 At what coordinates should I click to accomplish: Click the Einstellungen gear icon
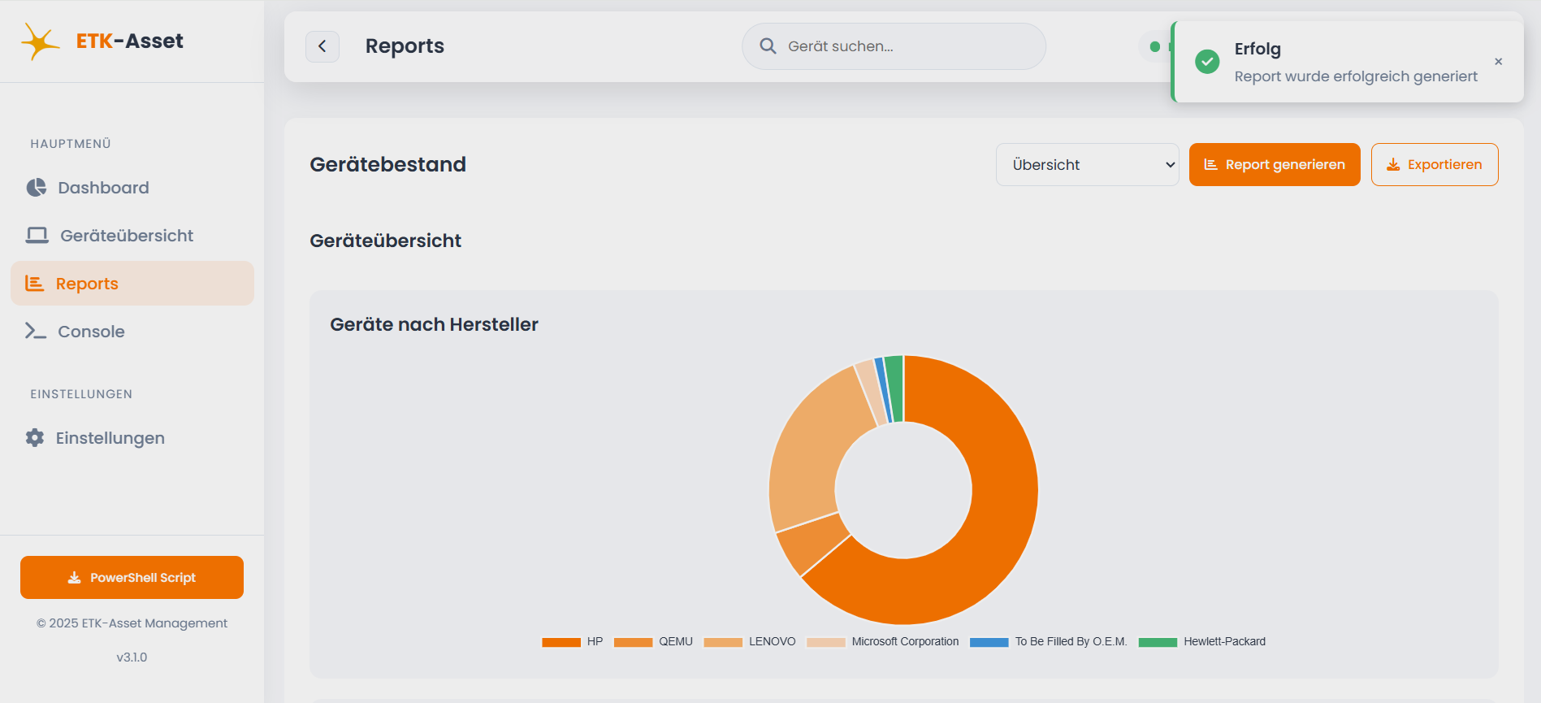35,438
